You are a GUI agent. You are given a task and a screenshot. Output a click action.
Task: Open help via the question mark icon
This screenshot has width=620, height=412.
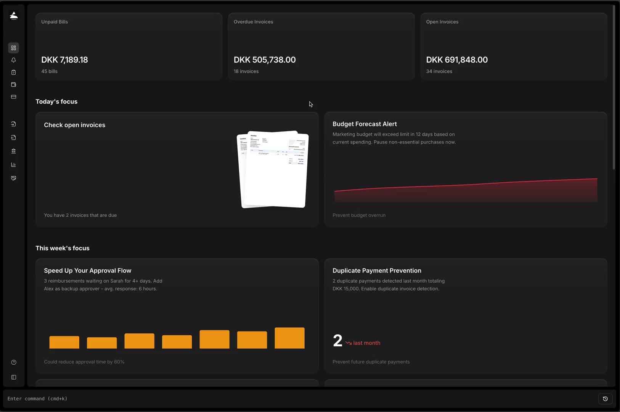14,362
